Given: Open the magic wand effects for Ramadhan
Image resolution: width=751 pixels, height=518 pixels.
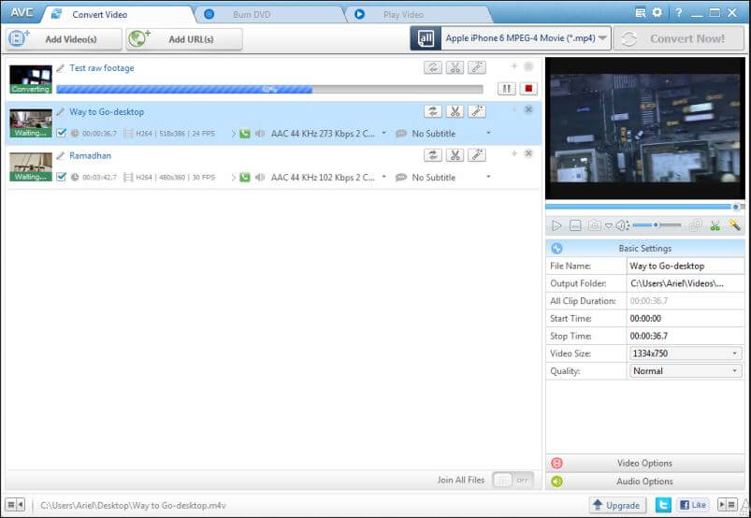Looking at the screenshot, I should point(477,155).
